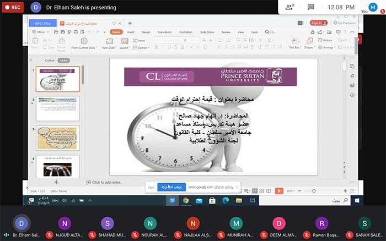Start slideshow From Current Slide
This screenshot has height=241, width=386.
(84, 43)
